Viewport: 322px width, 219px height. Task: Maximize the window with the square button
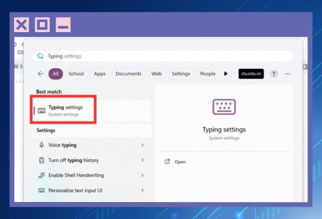tap(42, 25)
